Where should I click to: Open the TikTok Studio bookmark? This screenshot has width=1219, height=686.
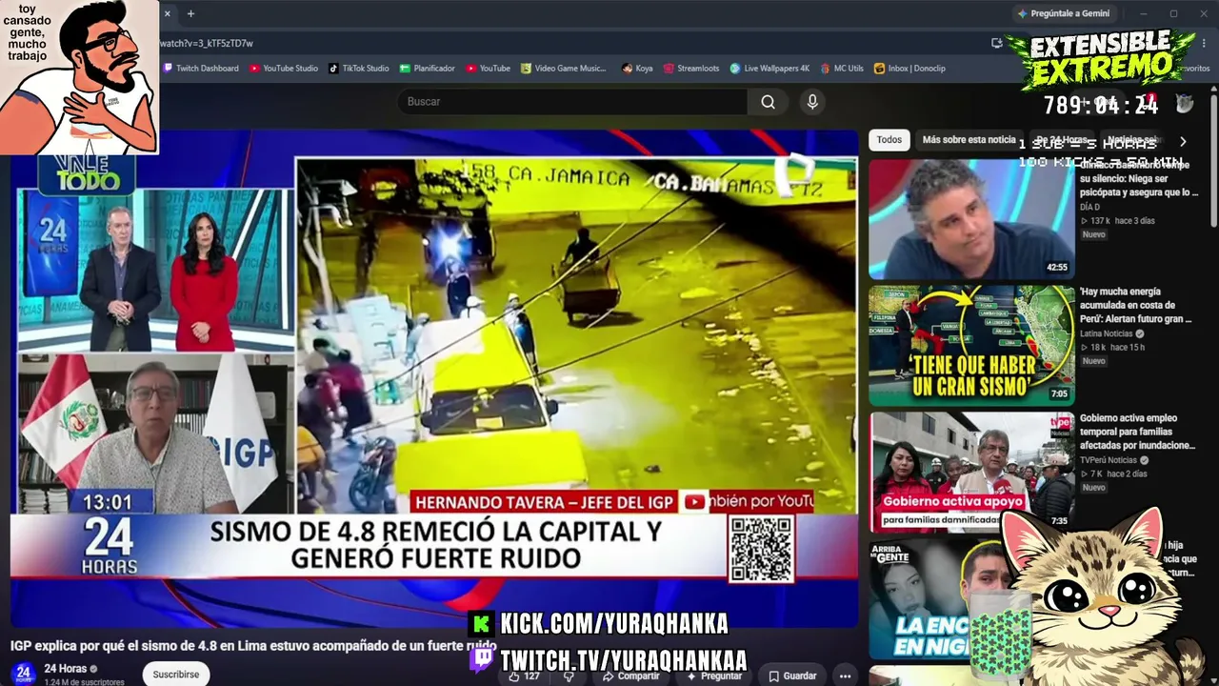(359, 69)
